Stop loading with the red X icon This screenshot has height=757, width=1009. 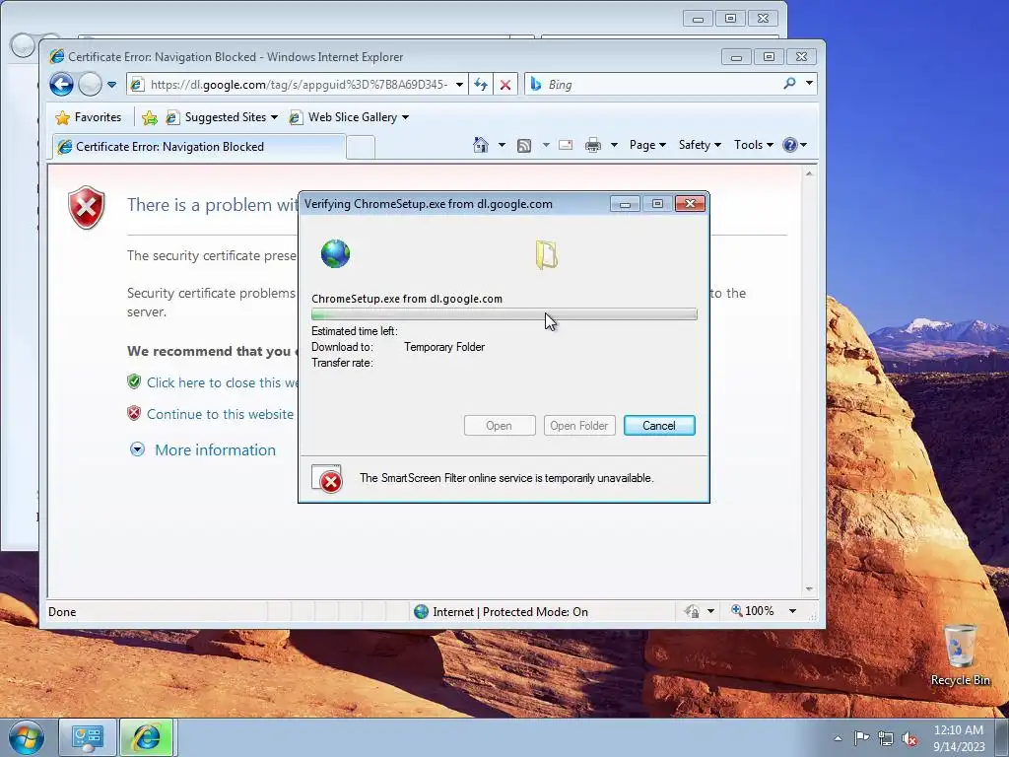pos(505,85)
